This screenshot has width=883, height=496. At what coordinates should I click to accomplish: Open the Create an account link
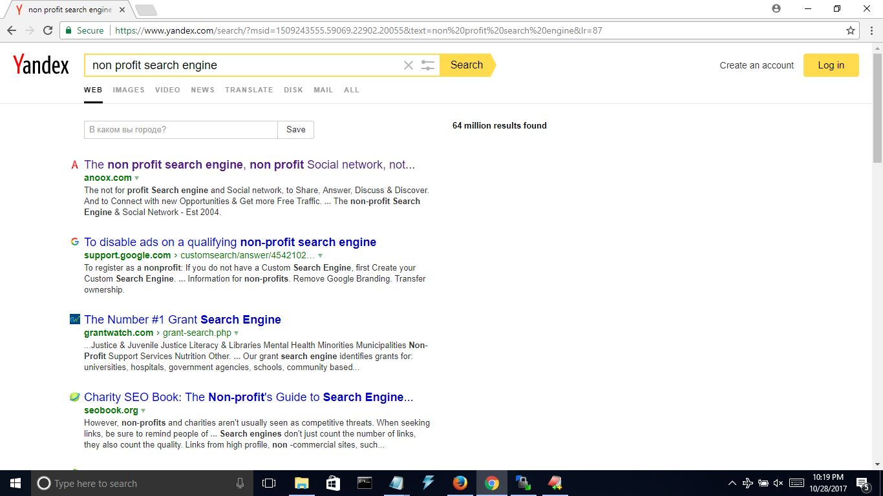click(x=756, y=65)
